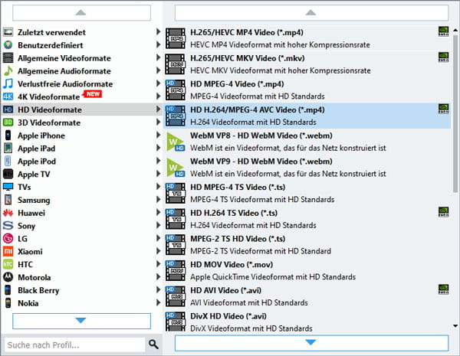Click the Nokia phone icon
This screenshot has width=460, height=356.
coord(8,303)
